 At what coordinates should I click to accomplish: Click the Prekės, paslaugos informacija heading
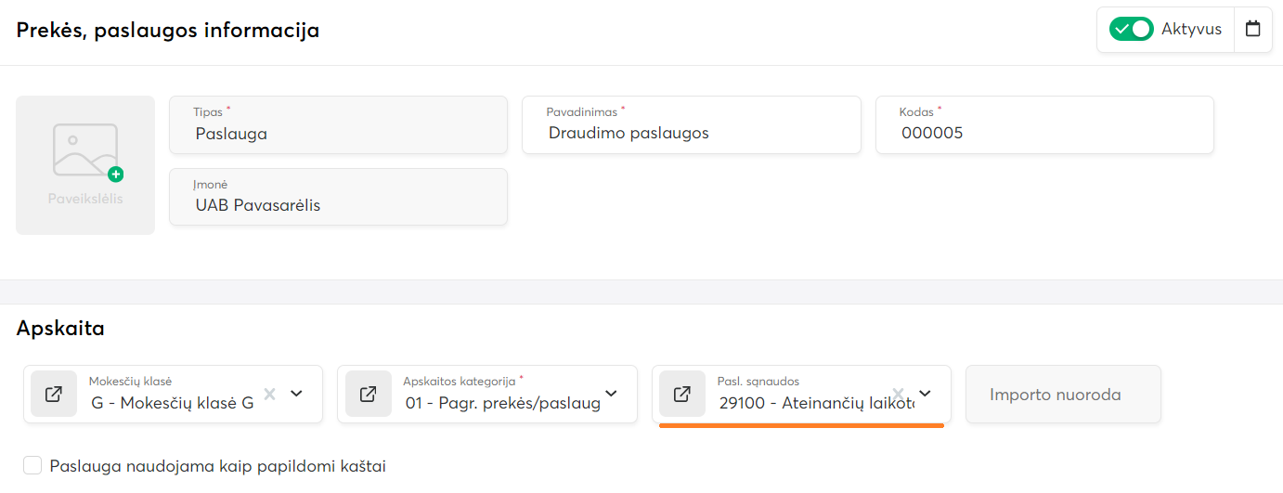(168, 30)
